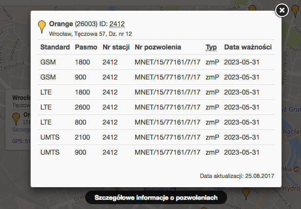Click the dimmed map pin in the background info box
The image size is (301, 209).
[16, 119]
